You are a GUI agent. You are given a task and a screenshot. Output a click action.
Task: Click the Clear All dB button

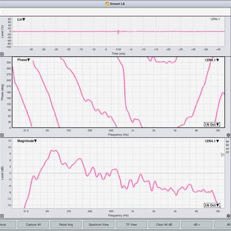click(x=164, y=225)
